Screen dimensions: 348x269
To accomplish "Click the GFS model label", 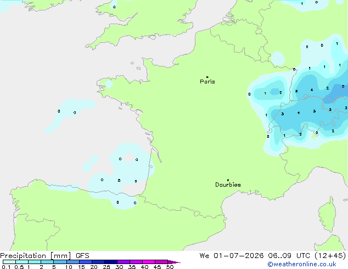I will (x=82, y=256).
